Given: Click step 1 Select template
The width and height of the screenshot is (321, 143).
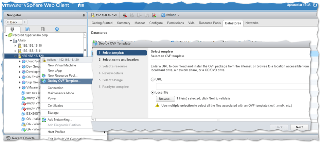Looking at the screenshot, I should tap(122, 53).
